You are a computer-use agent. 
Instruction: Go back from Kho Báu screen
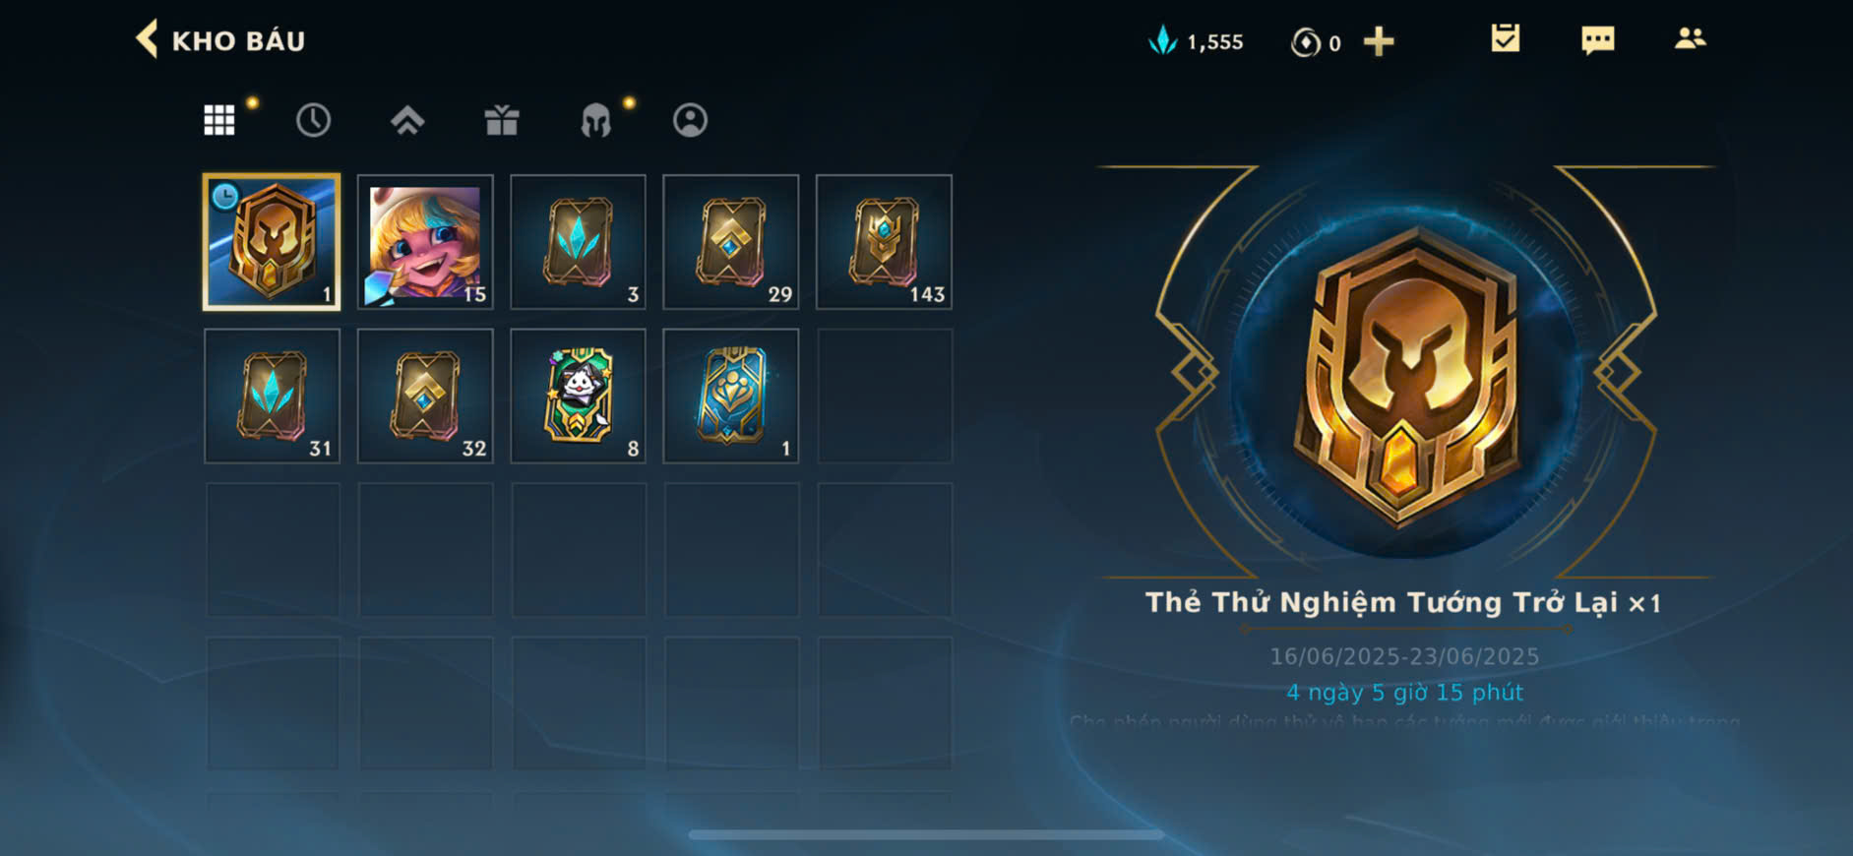point(148,39)
